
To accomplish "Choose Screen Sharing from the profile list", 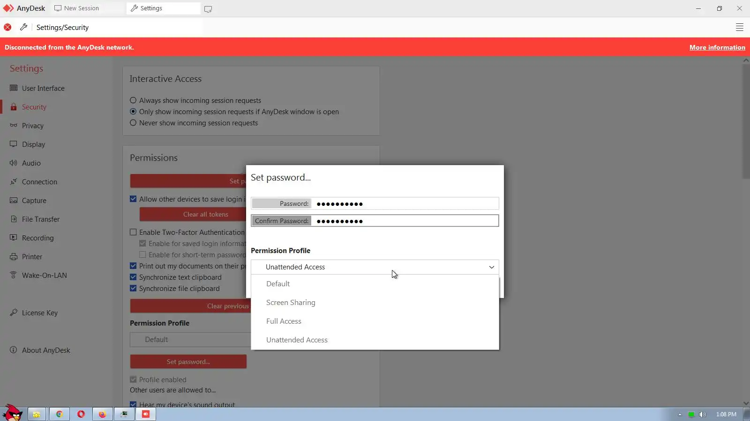I will [375, 303].
